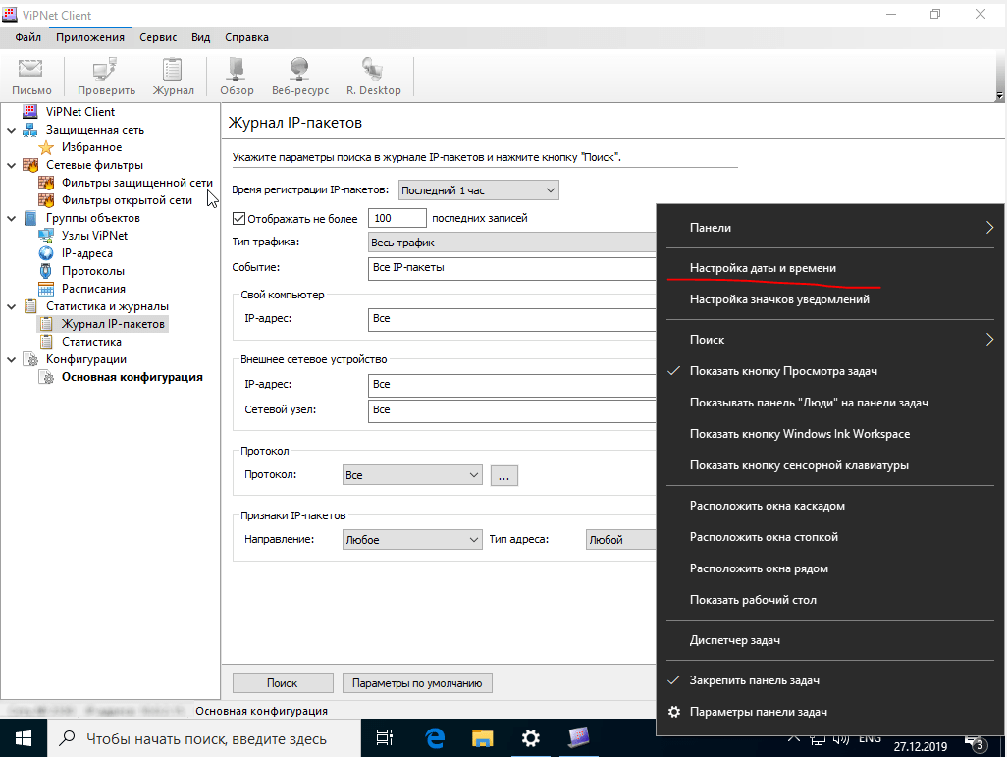This screenshot has height=757, width=1007.
Task: Select Журнал IP-пакетов tree item
Action: 113,324
